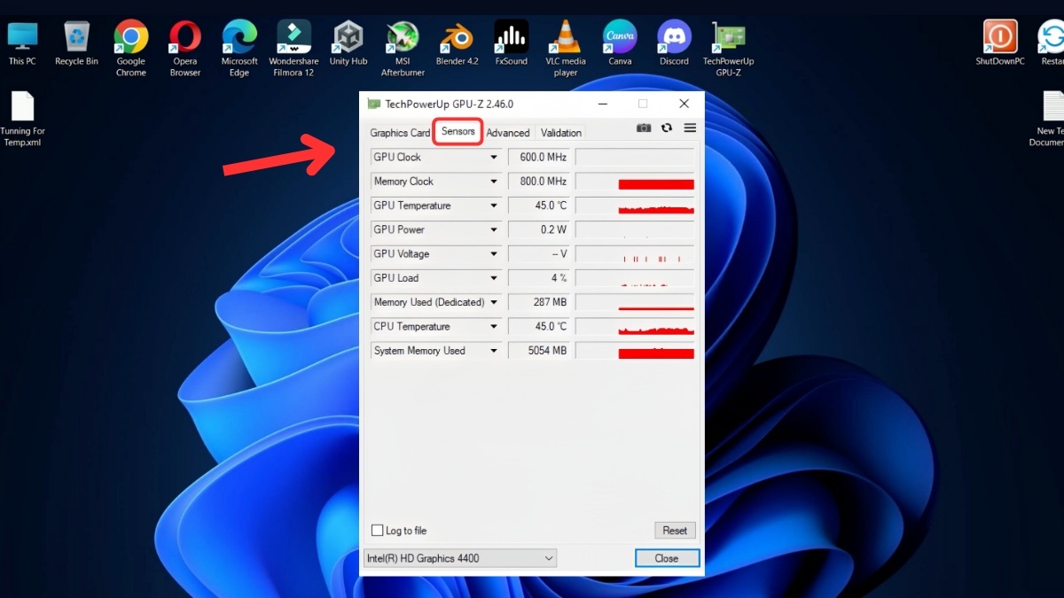1064x598 pixels.
Task: Click the GPU-Z screenshot camera icon
Action: (x=644, y=128)
